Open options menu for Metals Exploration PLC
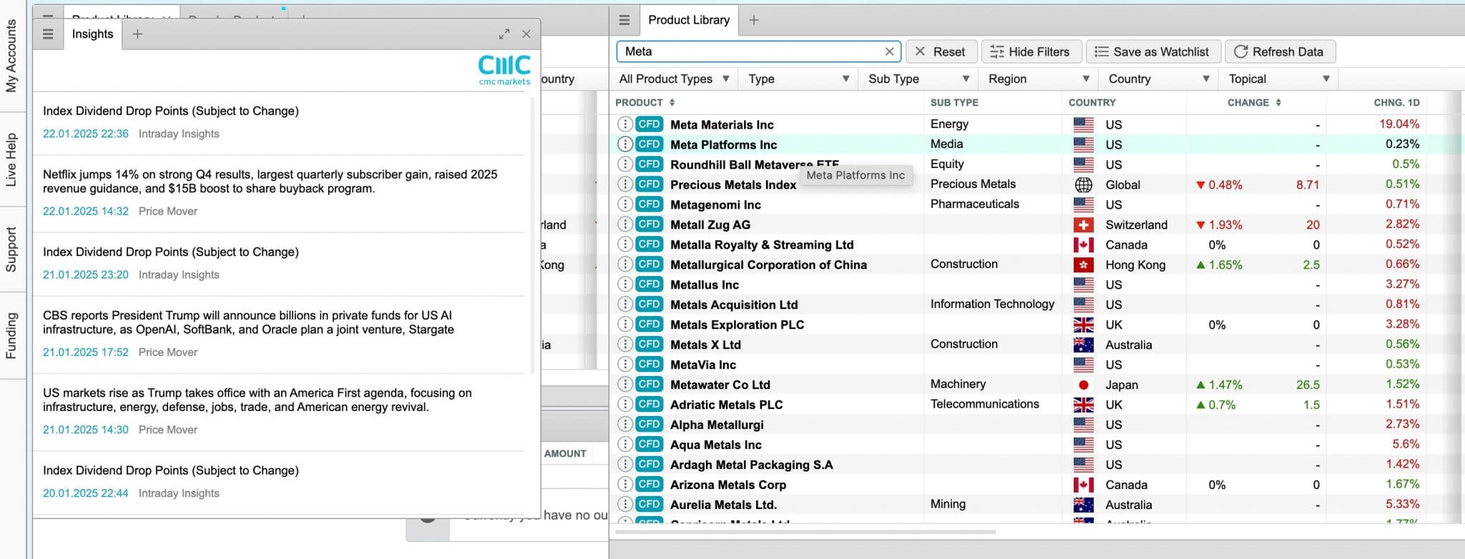The width and height of the screenshot is (1465, 559). coord(624,325)
